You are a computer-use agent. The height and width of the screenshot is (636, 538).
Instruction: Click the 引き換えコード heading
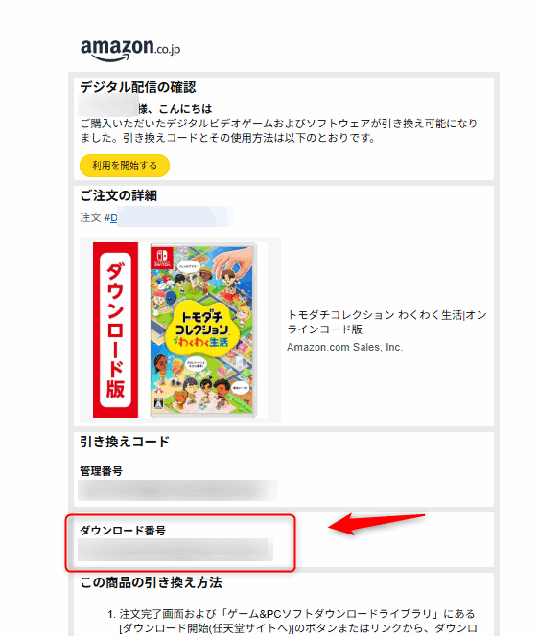[125, 442]
